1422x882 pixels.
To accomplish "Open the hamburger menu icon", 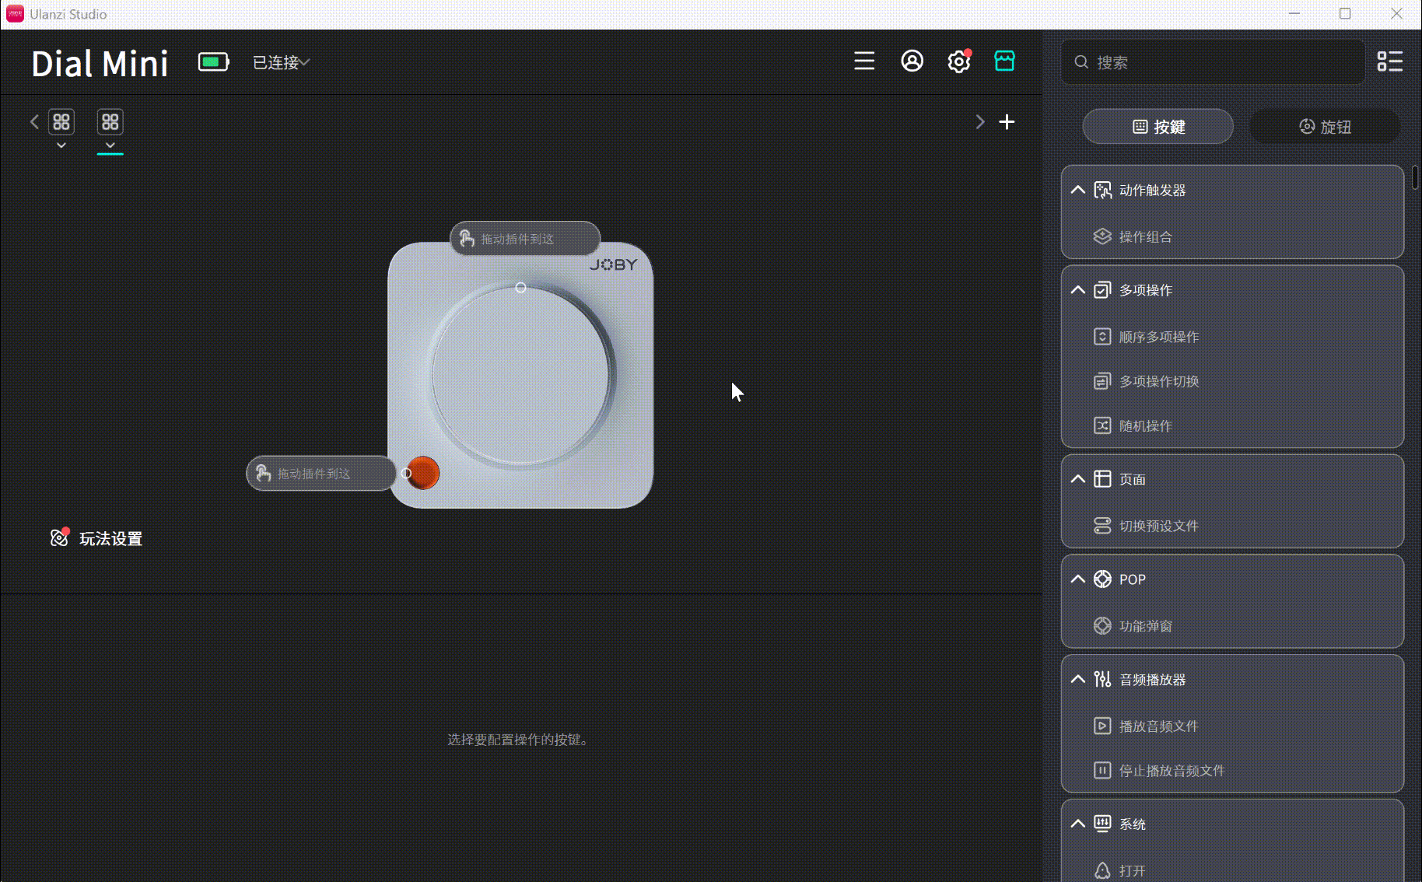I will pyautogui.click(x=864, y=61).
